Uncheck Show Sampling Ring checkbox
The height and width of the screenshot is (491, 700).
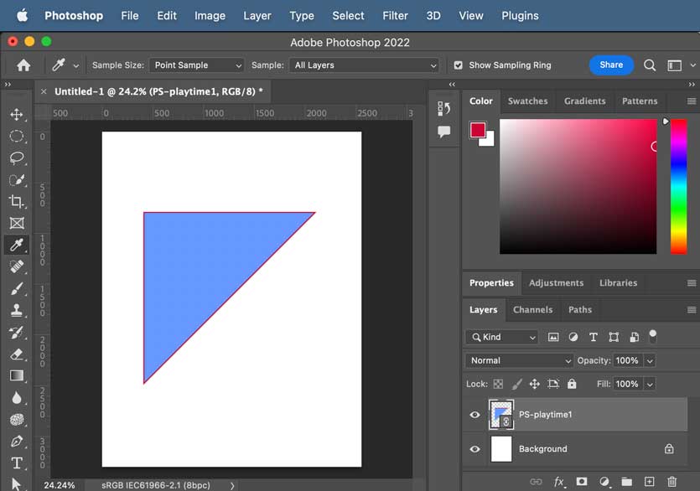click(x=458, y=65)
